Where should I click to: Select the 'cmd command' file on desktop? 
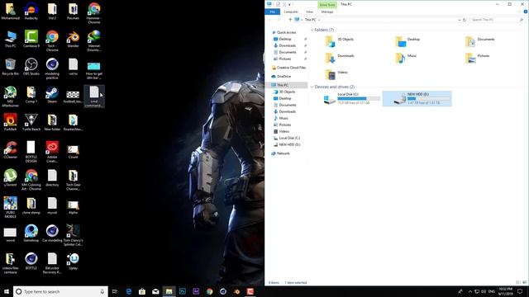(x=93, y=97)
